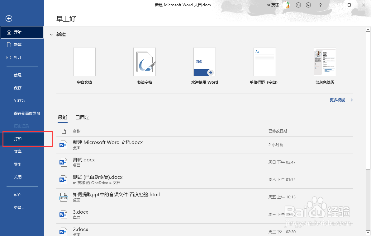Image resolution: width=371 pixels, height=236 pixels.
Task: Click the 名称 column header
Action: (x=77, y=131)
